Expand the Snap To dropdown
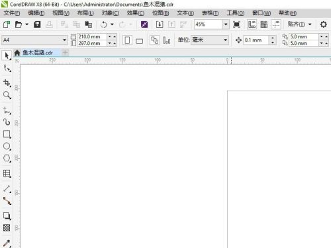 click(310, 24)
